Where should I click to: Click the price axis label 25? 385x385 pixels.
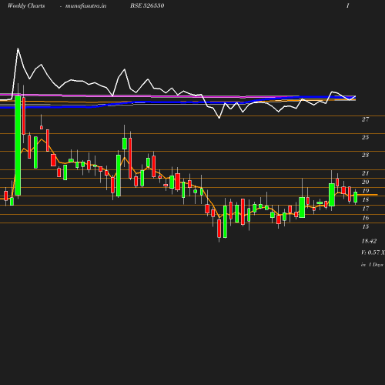[365, 137]
